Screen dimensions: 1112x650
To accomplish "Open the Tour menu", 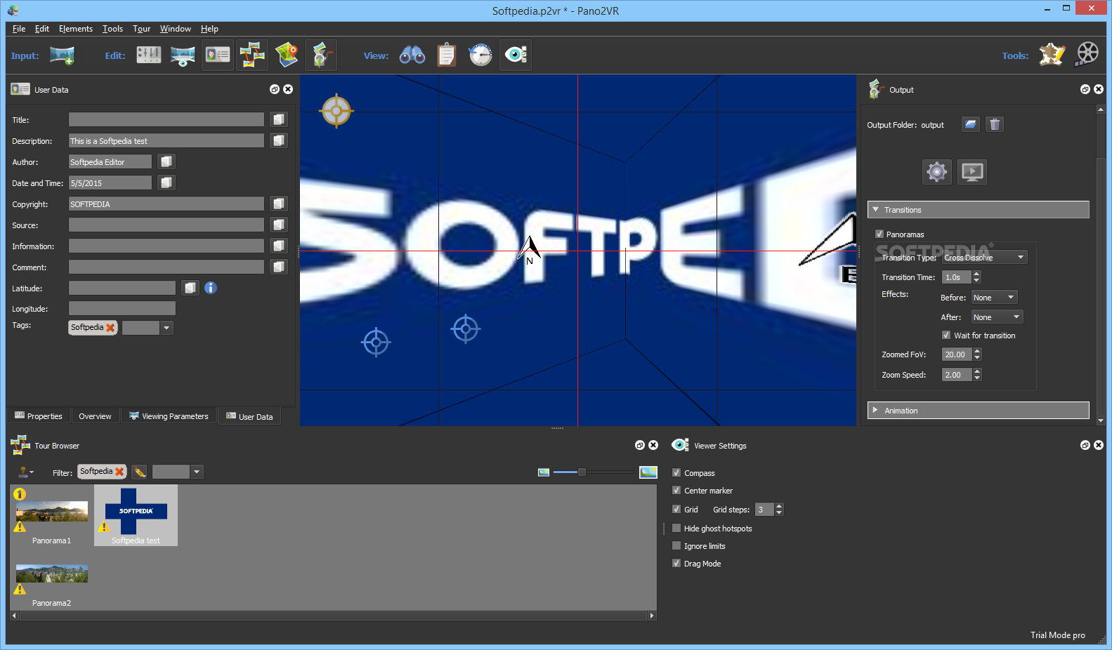I will click(142, 29).
